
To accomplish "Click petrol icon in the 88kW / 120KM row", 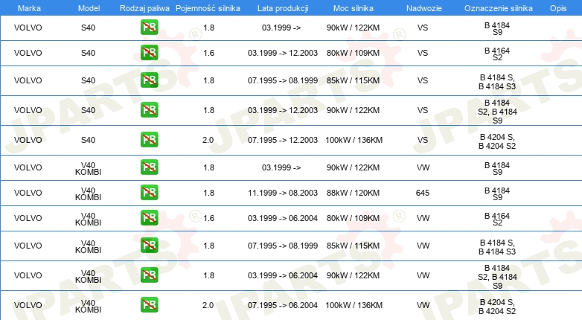I will pyautogui.click(x=149, y=192).
